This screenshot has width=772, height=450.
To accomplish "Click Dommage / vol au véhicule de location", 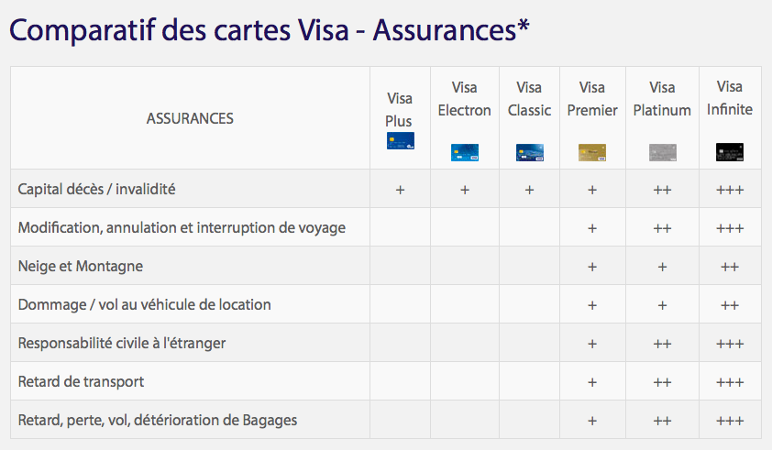I will point(145,304).
